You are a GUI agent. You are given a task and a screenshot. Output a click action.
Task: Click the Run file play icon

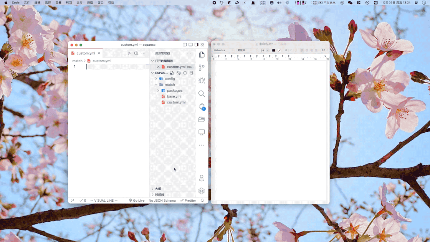pyautogui.click(x=129, y=53)
